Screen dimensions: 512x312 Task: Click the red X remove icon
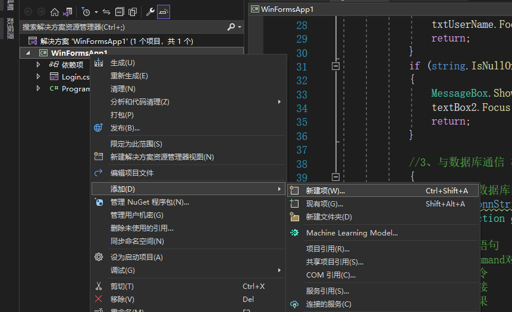pyautogui.click(x=98, y=298)
